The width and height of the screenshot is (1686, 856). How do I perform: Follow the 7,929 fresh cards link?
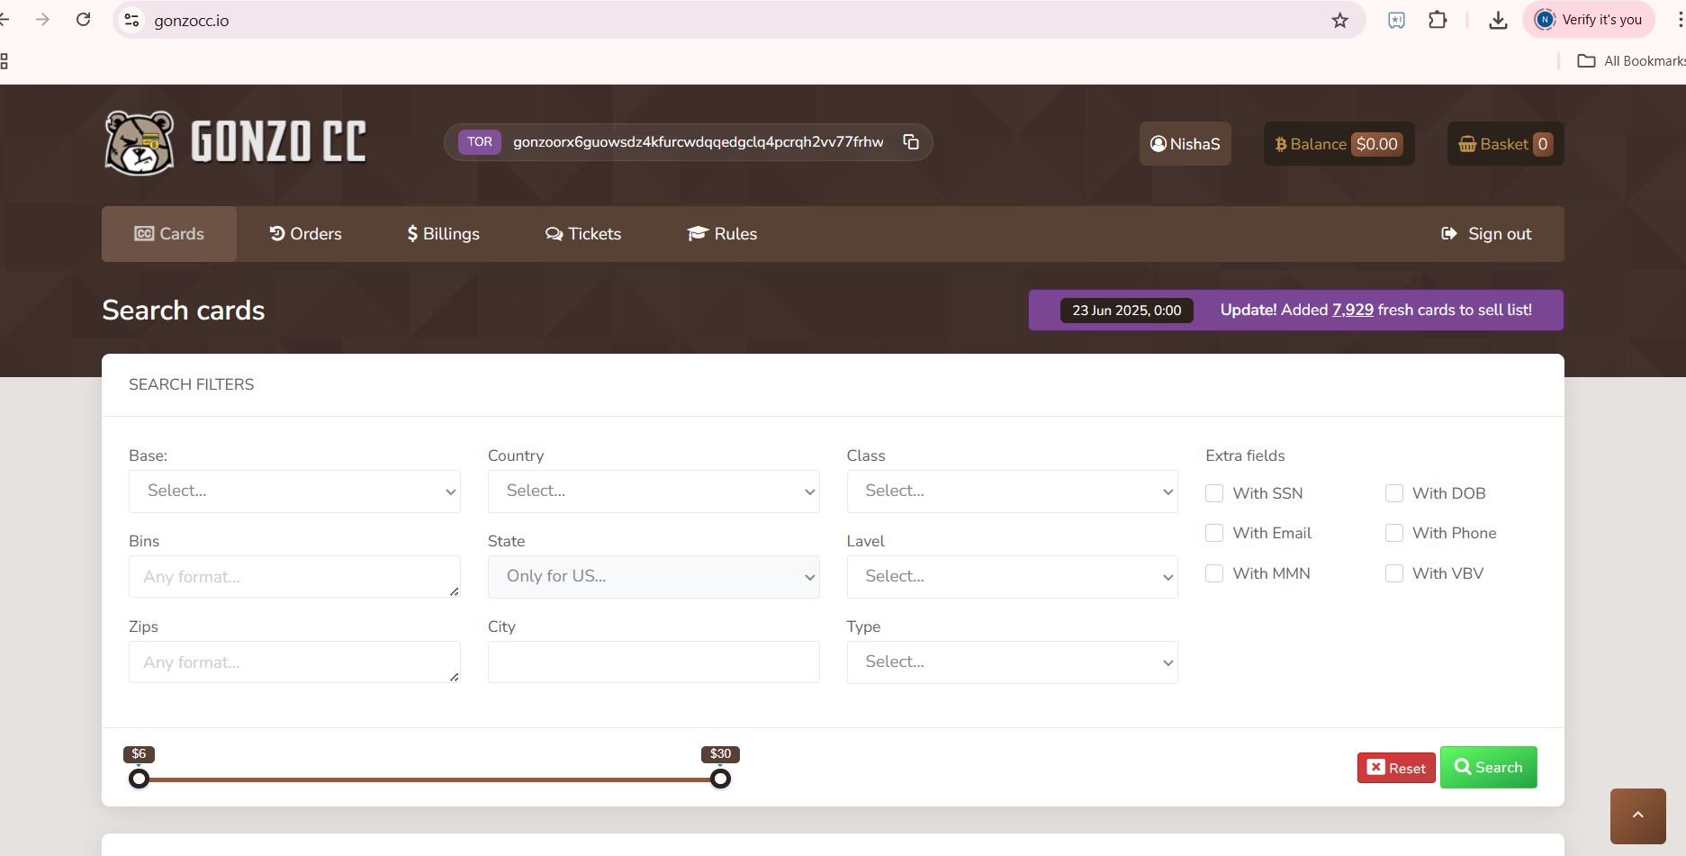1352,310
